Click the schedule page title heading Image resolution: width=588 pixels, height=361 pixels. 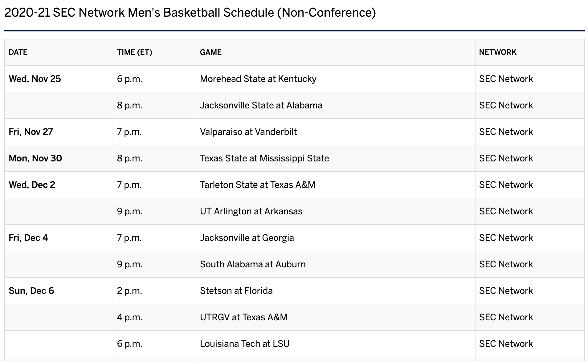click(190, 13)
